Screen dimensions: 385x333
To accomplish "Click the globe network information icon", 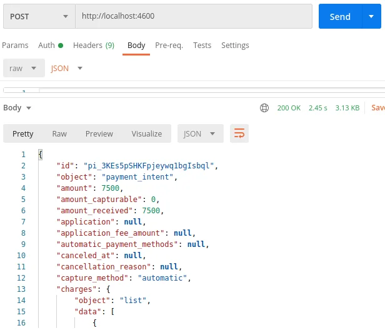I will coord(264,108).
